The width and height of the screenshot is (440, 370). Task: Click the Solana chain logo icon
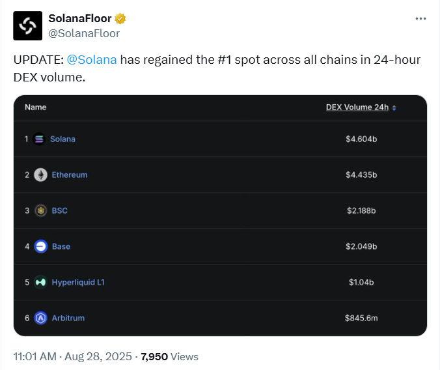point(39,139)
